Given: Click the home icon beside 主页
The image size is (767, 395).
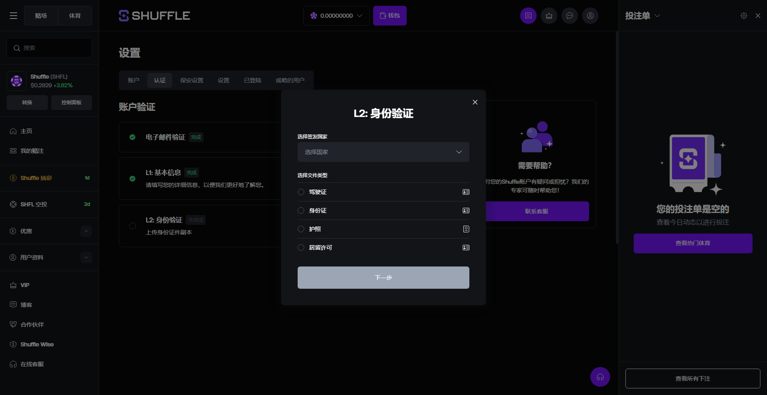Looking at the screenshot, I should tap(13, 131).
